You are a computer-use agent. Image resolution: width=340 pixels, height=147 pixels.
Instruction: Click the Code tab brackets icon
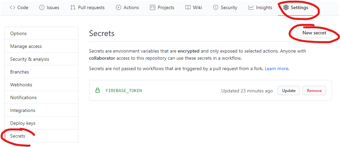(x=12, y=7)
